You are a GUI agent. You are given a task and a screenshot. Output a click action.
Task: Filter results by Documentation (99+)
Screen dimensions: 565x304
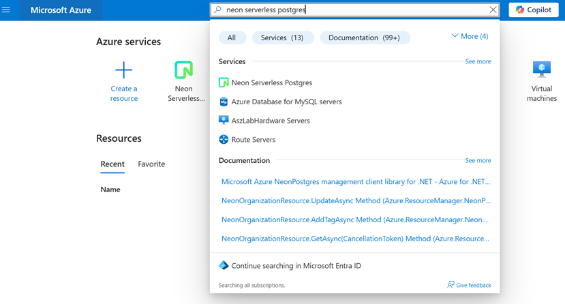pyautogui.click(x=365, y=37)
